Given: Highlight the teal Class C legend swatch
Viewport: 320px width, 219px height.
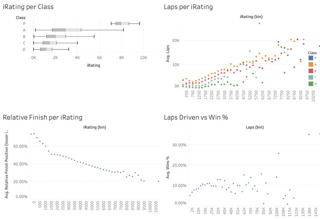Looking at the screenshot, I should [310, 77].
